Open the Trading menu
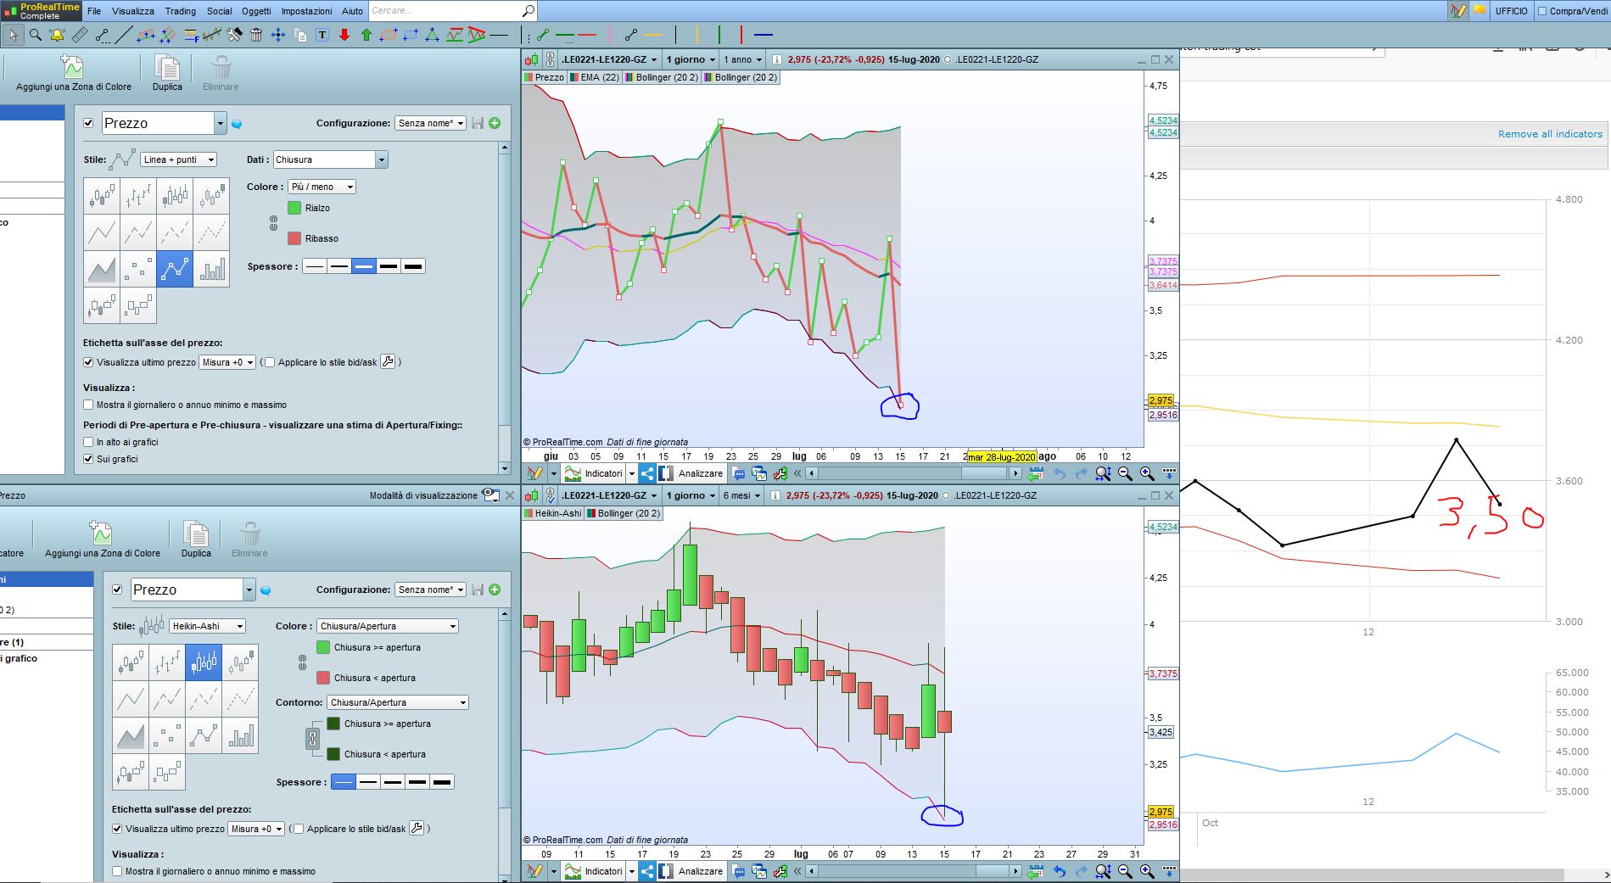1611x883 pixels. [x=180, y=11]
